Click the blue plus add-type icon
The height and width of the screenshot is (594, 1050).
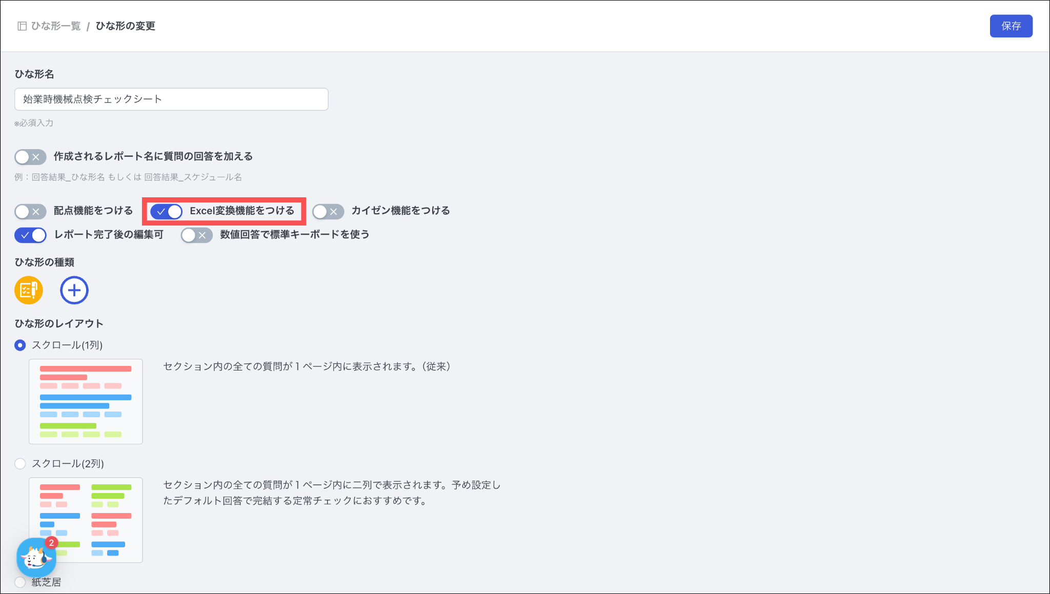(x=74, y=290)
